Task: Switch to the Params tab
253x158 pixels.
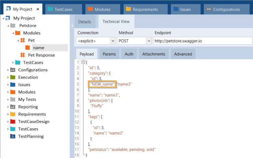Action: pos(109,54)
